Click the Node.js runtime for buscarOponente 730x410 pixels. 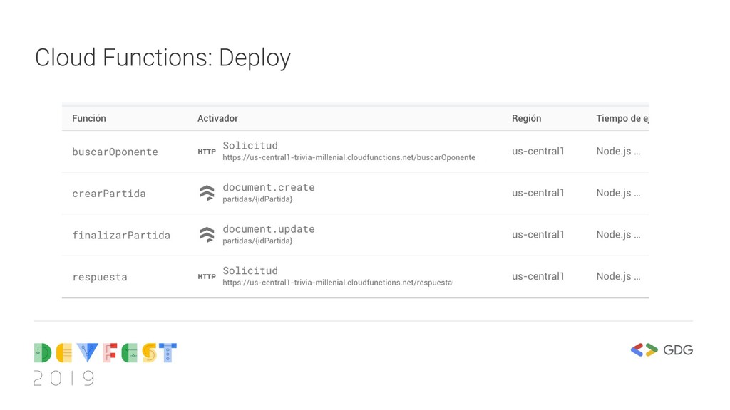[x=617, y=151]
